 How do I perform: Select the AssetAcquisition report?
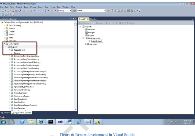point(20,99)
